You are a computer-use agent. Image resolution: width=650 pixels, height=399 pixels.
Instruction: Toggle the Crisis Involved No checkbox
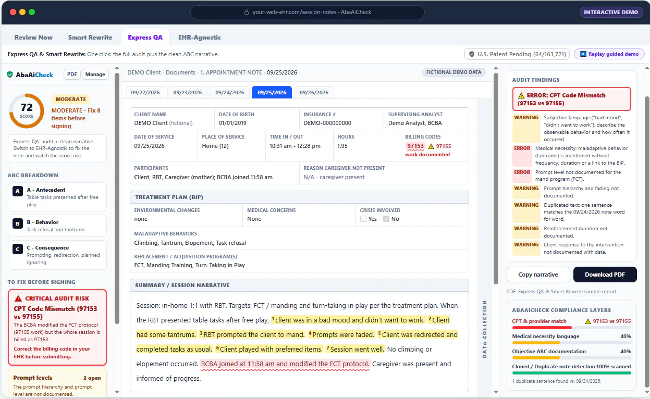tap(386, 219)
